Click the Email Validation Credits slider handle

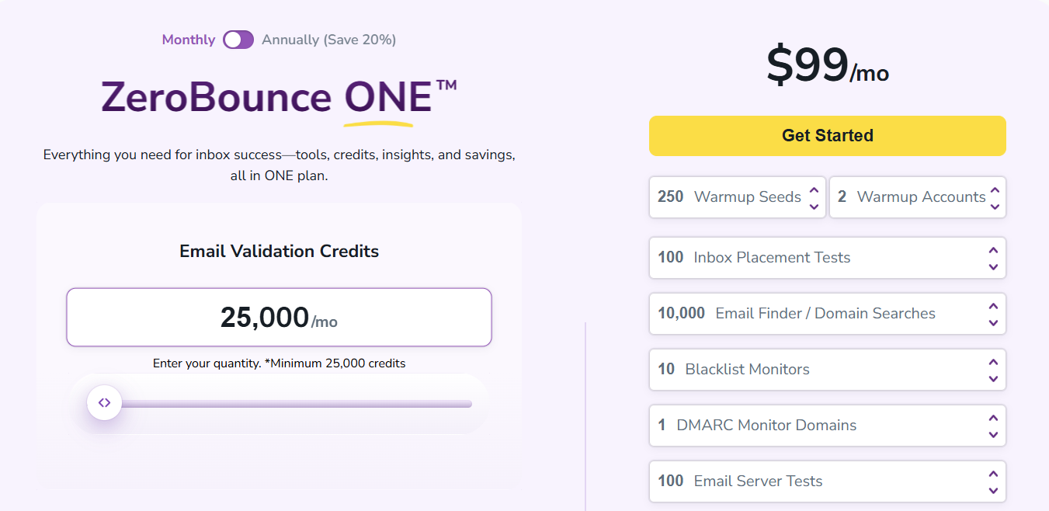click(x=104, y=402)
